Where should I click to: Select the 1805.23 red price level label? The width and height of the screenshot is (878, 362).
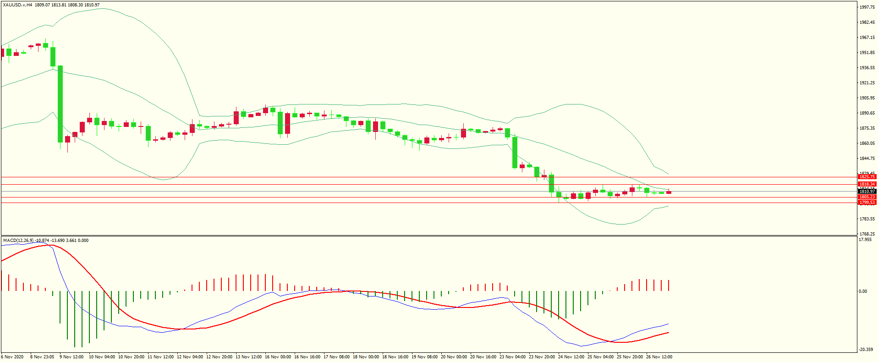pos(867,197)
